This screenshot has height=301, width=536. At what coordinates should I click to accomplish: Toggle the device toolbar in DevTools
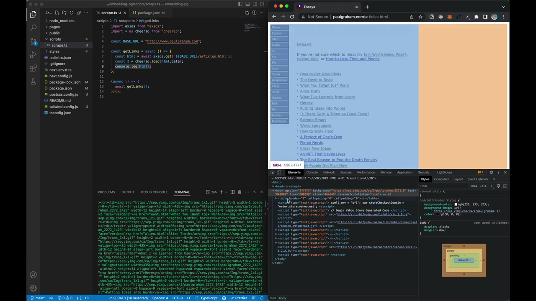[x=279, y=172]
